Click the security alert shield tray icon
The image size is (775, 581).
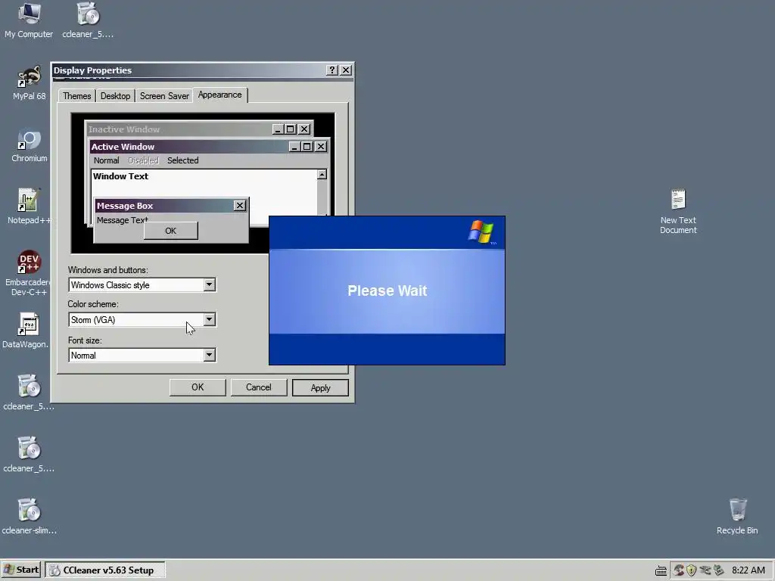[692, 570]
